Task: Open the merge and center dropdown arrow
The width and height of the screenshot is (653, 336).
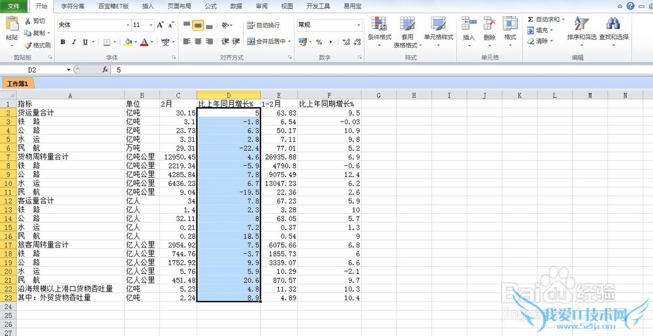Action: tap(289, 42)
